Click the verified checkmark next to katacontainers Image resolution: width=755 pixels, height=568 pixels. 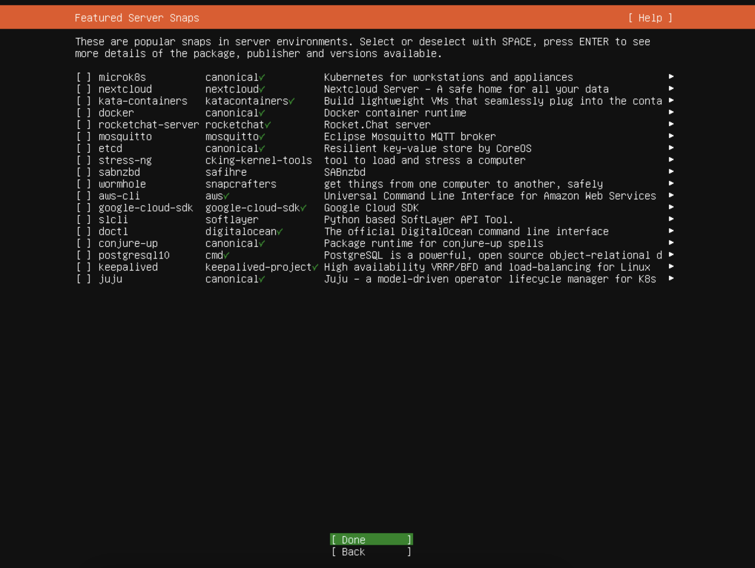coord(292,101)
